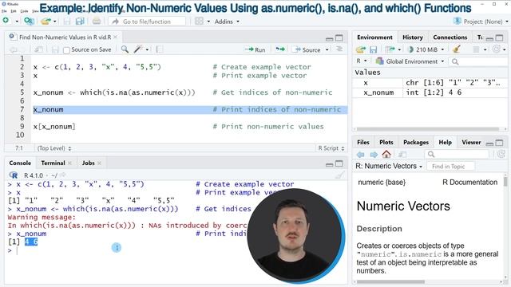This screenshot has width=511, height=287.
Task: Click the Help search field
Action: click(458, 154)
